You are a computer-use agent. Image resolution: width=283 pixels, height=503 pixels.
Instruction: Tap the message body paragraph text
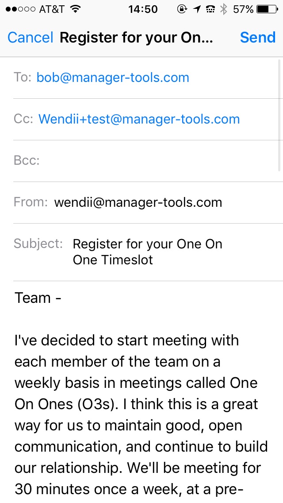click(x=141, y=415)
